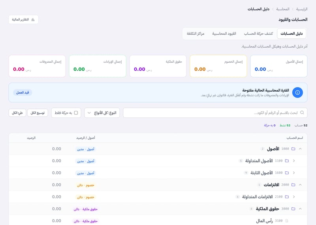Click folder icon of حقوق الملكية 3000
Viewport: 316px width, 225px height.
pos(293,209)
